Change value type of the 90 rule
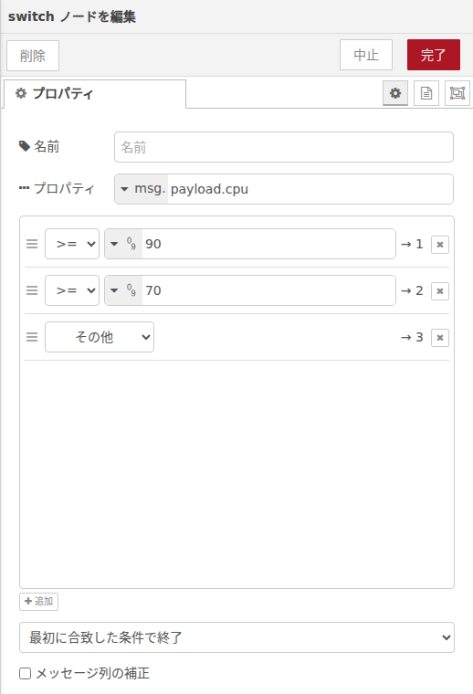 [x=123, y=244]
